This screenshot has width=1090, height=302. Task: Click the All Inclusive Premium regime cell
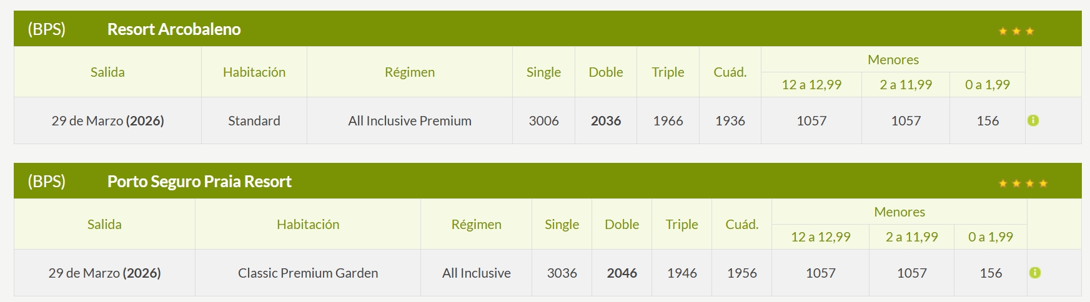410,121
